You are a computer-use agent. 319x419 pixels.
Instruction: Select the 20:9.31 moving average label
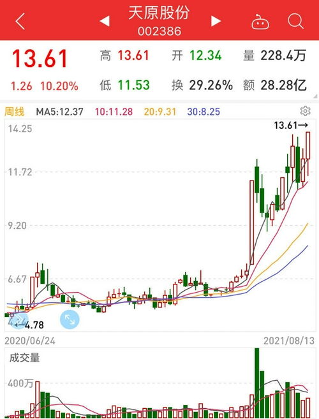(x=160, y=112)
